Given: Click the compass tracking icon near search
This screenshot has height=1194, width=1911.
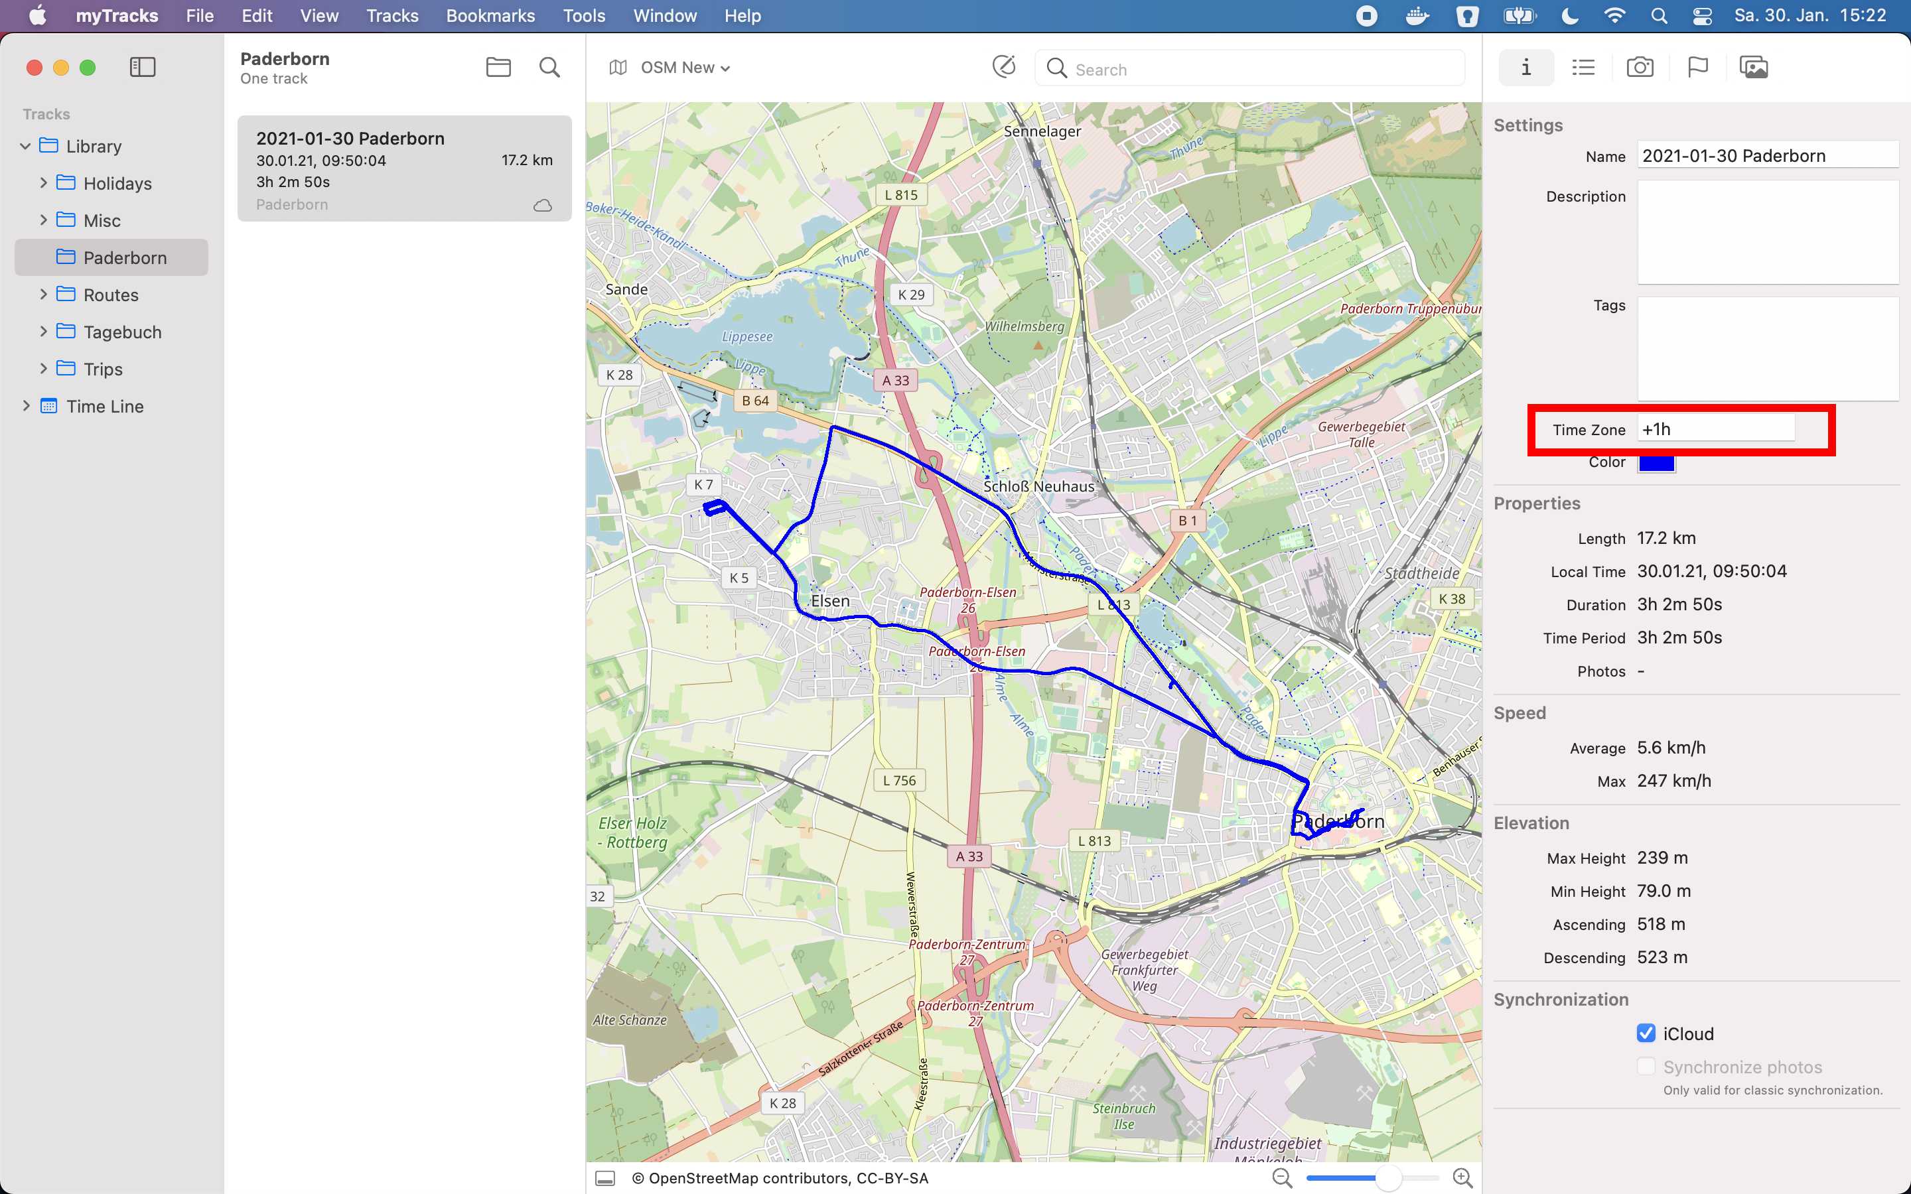Looking at the screenshot, I should (x=1004, y=67).
